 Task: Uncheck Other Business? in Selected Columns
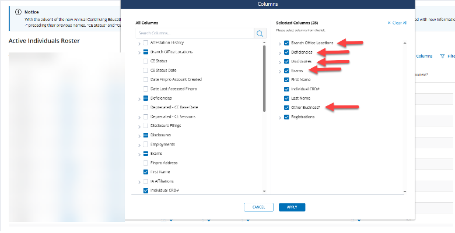pos(286,108)
